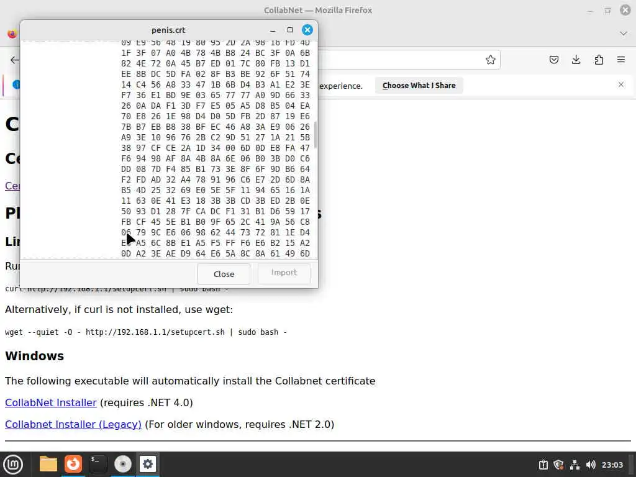The height and width of the screenshot is (477, 636).
Task: Open the disc image icon in taskbar
Action: [122, 464]
